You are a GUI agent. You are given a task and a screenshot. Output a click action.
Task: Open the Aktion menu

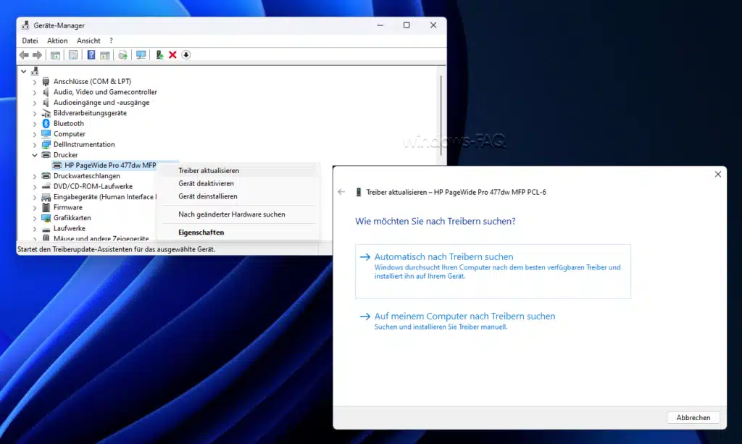(57, 41)
